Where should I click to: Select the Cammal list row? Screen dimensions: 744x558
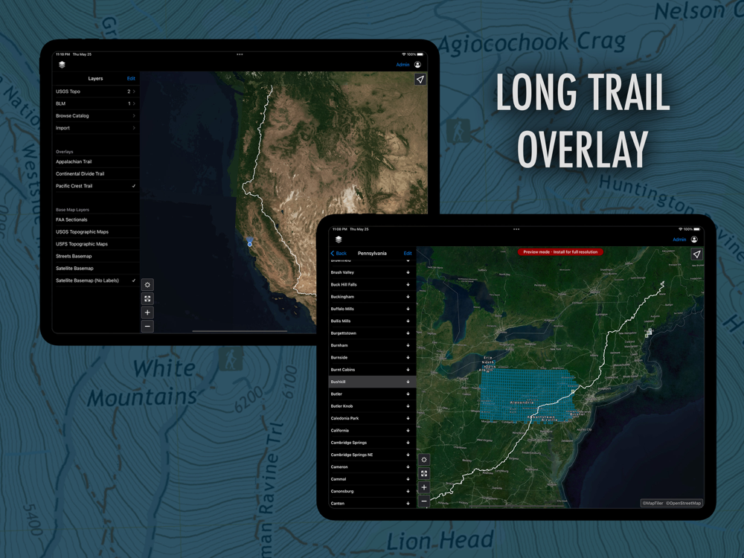pyautogui.click(x=372, y=478)
